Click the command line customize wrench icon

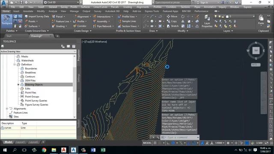tap(158, 138)
